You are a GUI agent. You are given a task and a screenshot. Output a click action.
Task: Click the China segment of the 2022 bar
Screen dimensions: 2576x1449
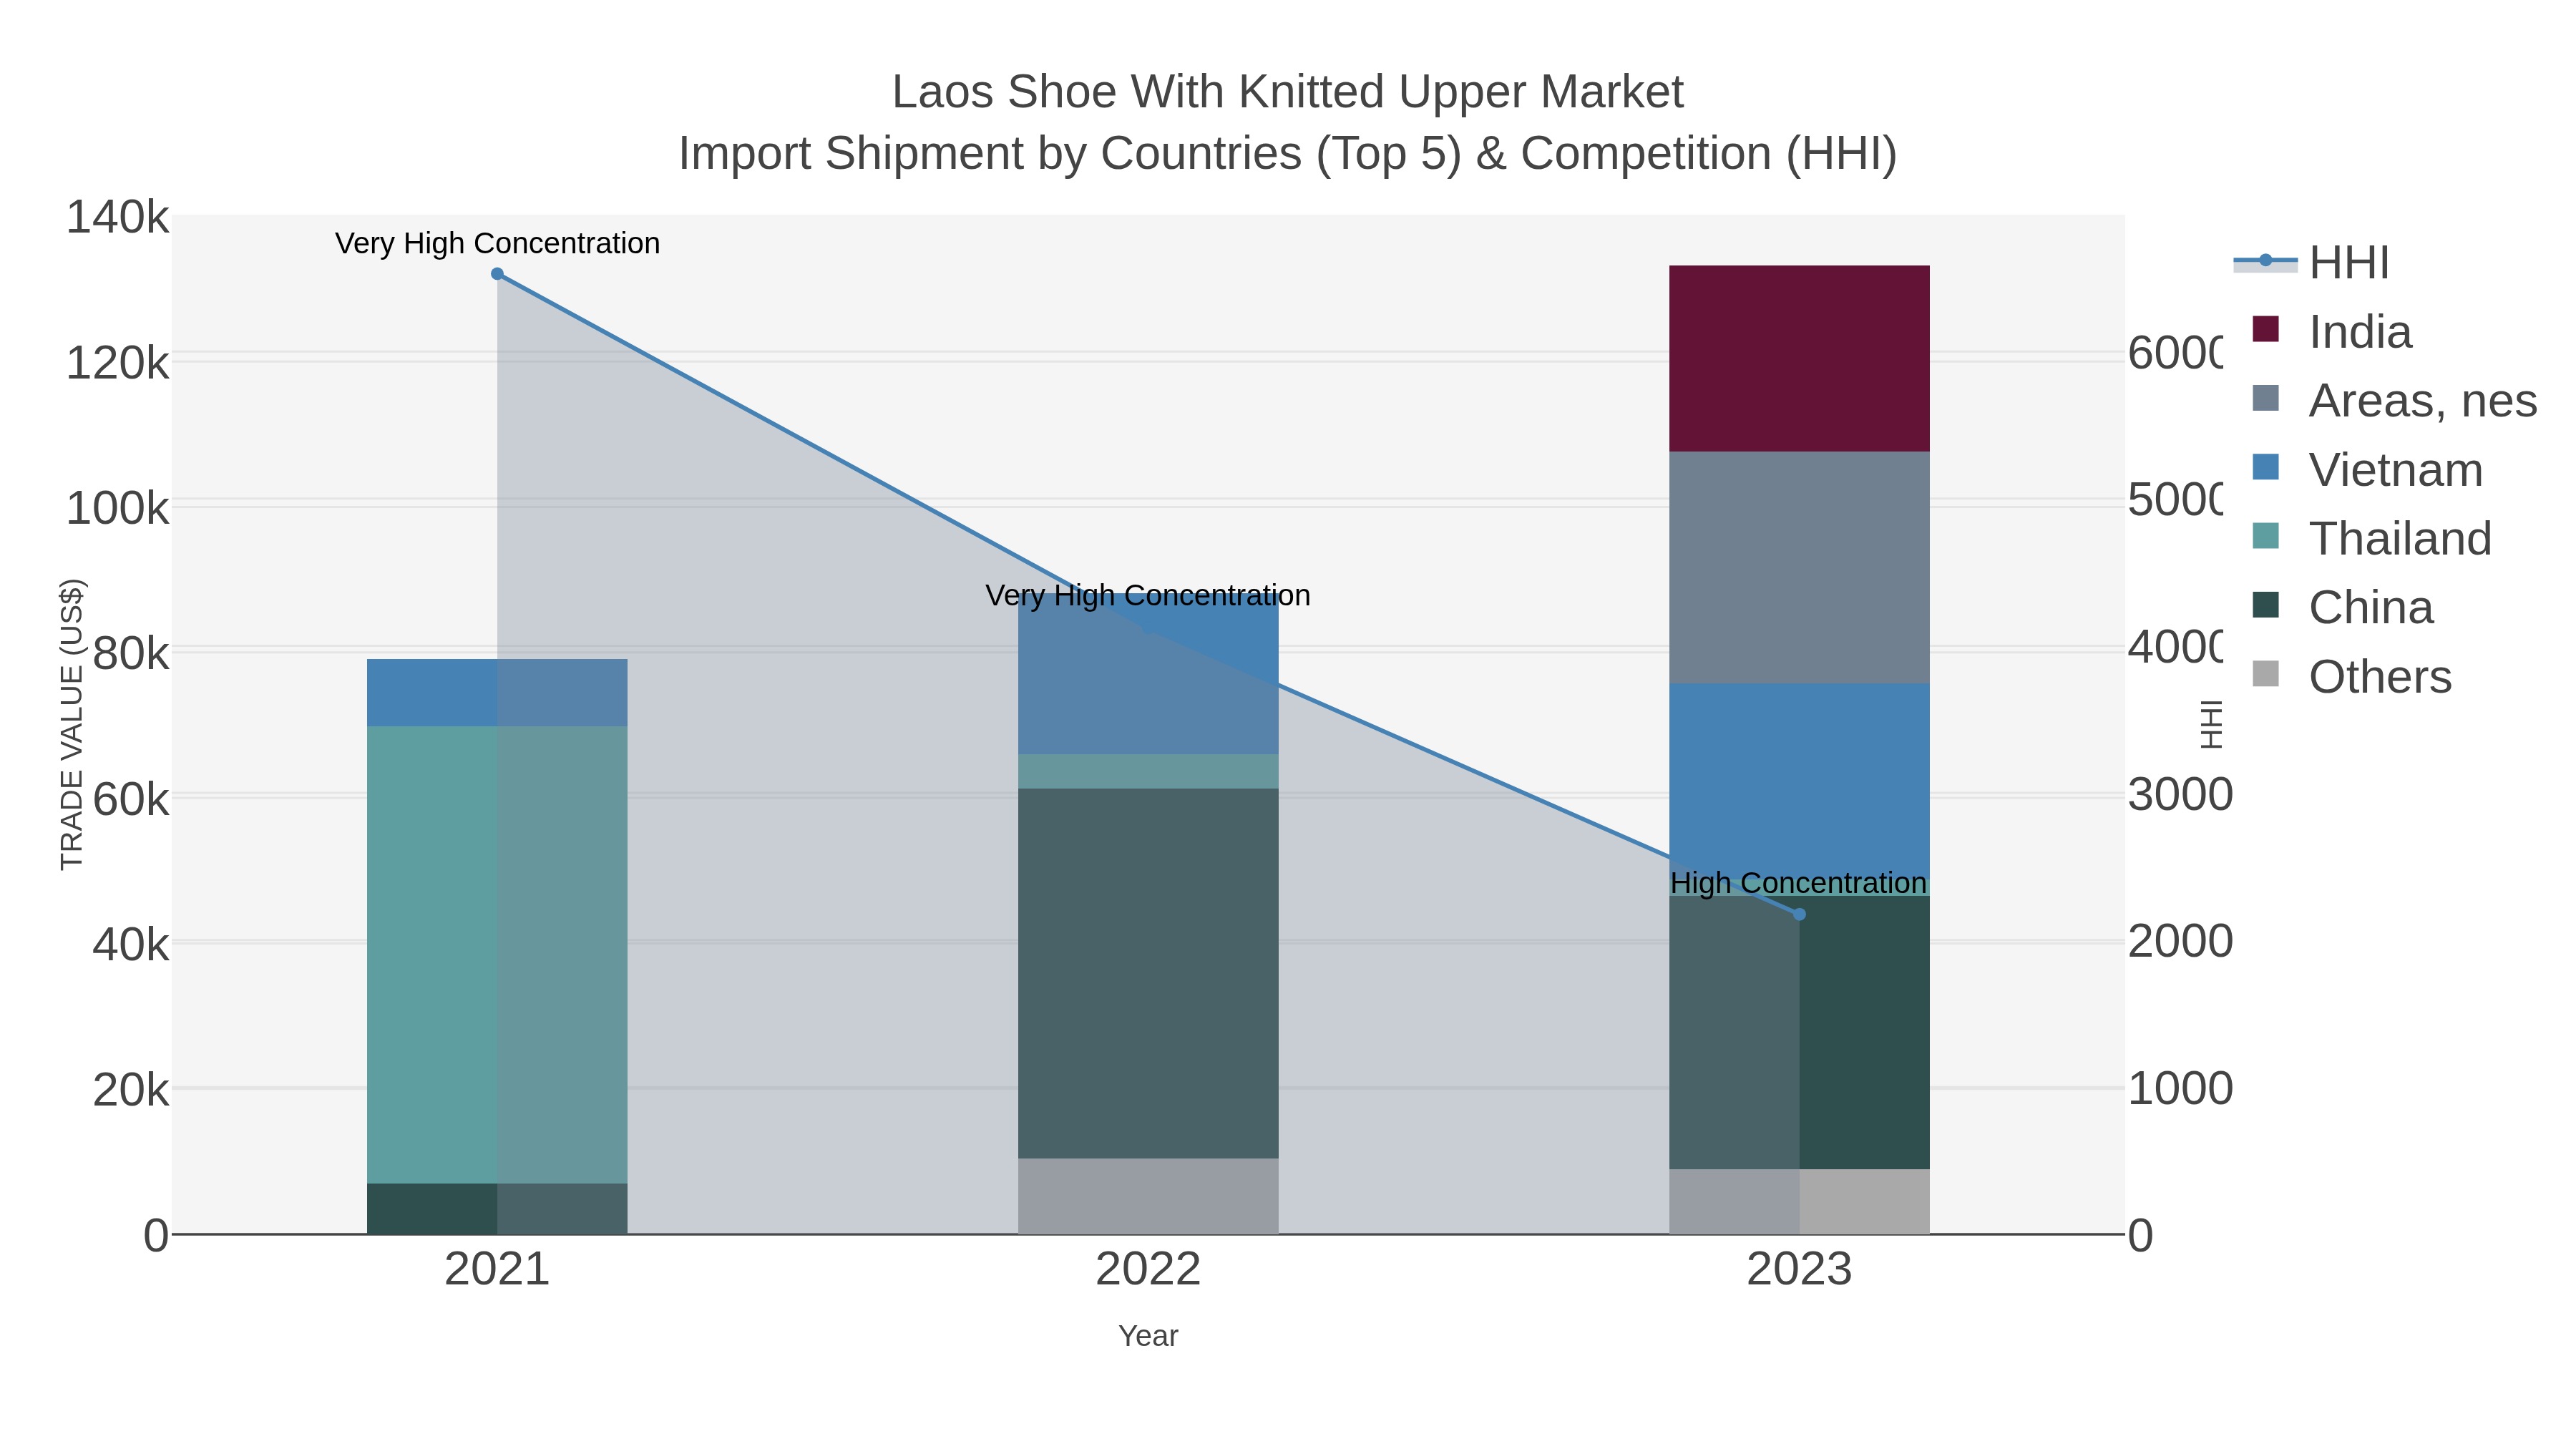click(x=1148, y=973)
